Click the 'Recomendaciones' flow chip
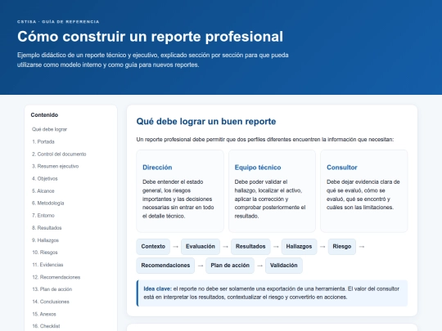 tap(165, 266)
